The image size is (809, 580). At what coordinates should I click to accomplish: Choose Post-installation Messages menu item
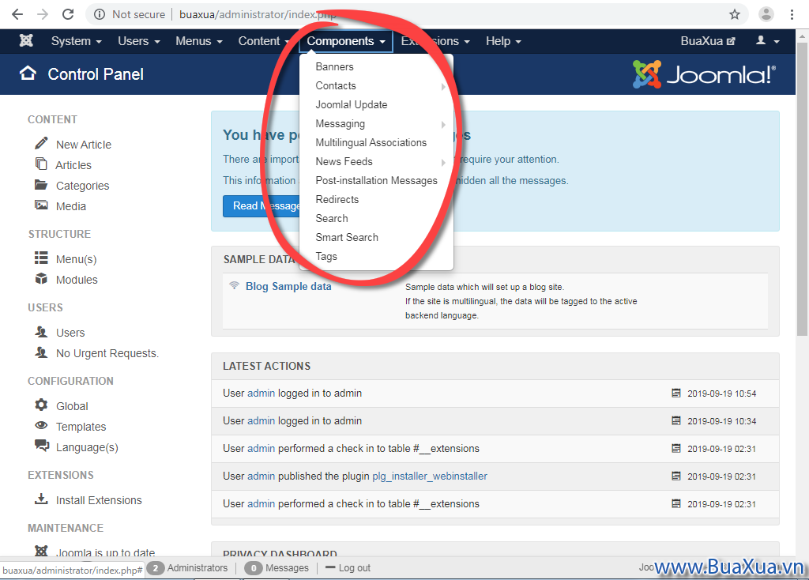pyautogui.click(x=376, y=181)
